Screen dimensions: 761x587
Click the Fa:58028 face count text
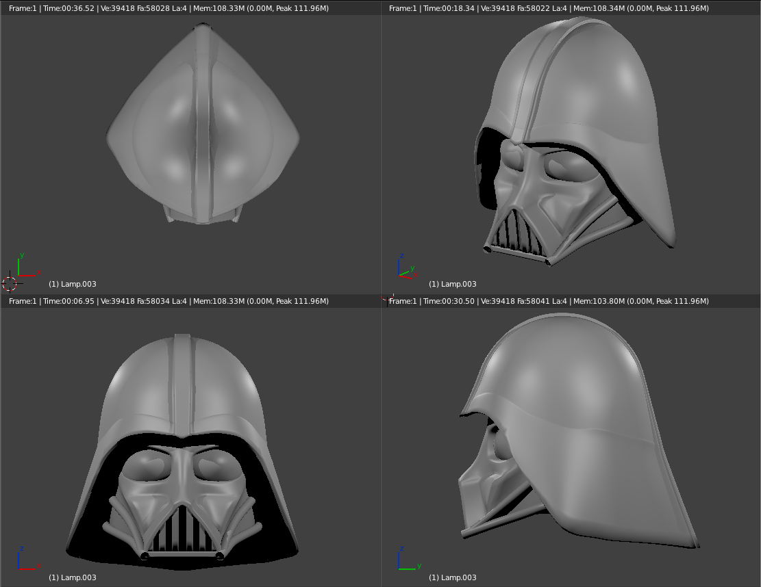coord(153,8)
